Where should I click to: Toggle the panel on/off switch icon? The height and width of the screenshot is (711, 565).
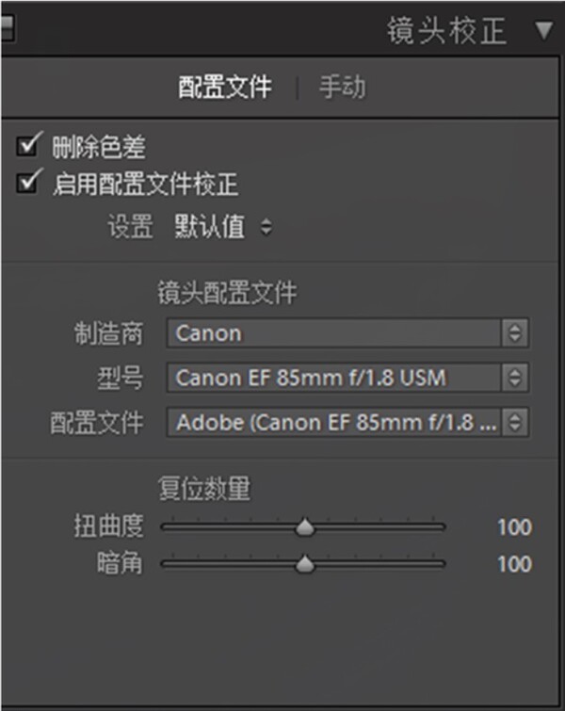coord(8,28)
